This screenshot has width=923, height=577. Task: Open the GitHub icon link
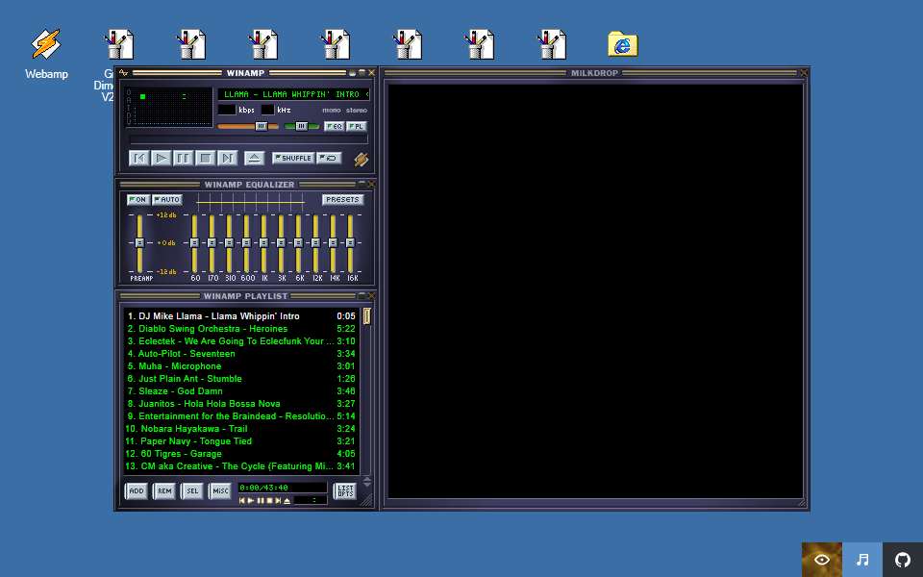[x=903, y=560]
